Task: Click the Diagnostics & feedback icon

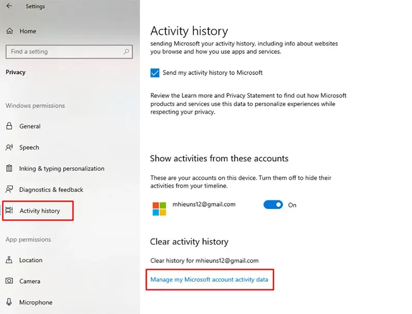Action: click(x=9, y=190)
